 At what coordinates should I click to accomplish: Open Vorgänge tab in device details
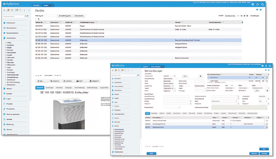click(68, 88)
